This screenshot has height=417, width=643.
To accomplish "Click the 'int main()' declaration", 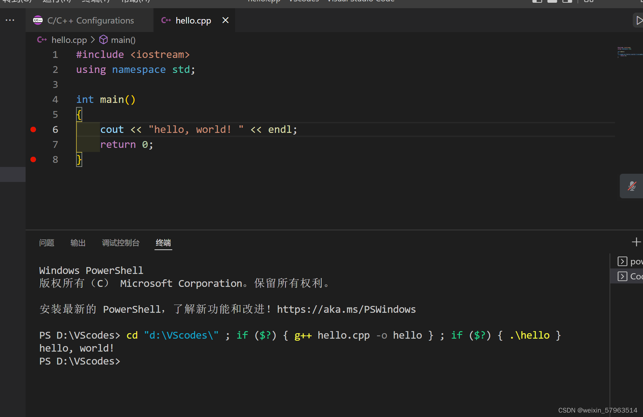I will 106,99.
